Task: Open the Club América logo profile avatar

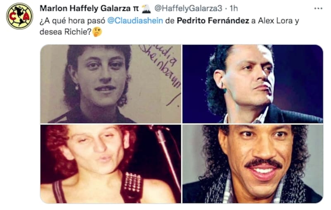Action: [x=19, y=16]
